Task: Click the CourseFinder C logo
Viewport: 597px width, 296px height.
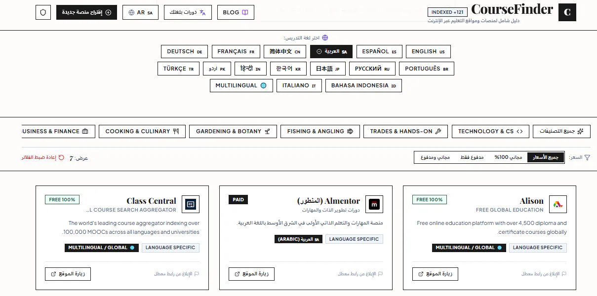Action: 567,12
